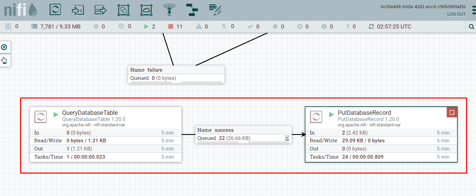Click the LOG OUT link
This screenshot has width=476, height=196.
pos(456,14)
